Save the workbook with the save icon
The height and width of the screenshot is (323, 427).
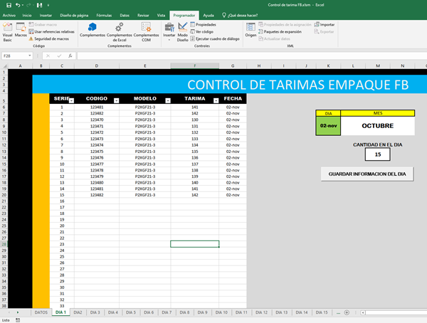click(x=9, y=5)
